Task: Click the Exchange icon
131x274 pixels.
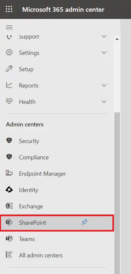Action: [x=9, y=206]
